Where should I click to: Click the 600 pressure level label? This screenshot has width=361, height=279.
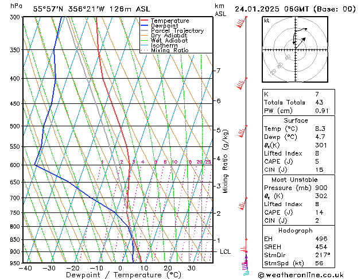point(16,165)
